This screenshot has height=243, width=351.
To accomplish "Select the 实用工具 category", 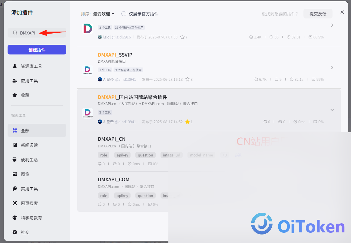I will point(37,189).
